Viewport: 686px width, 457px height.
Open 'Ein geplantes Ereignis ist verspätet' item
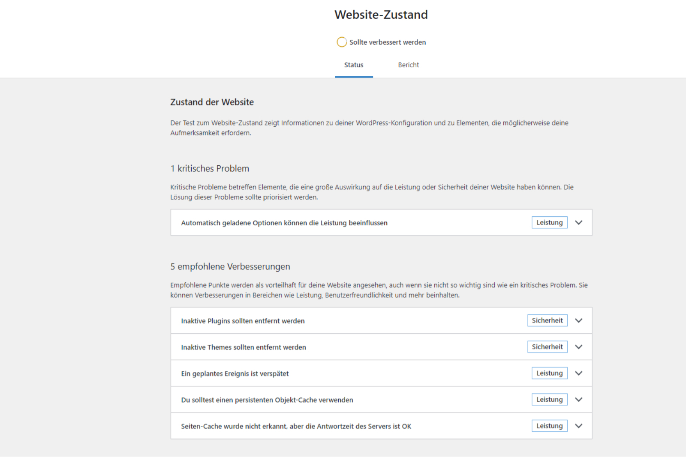pos(235,374)
